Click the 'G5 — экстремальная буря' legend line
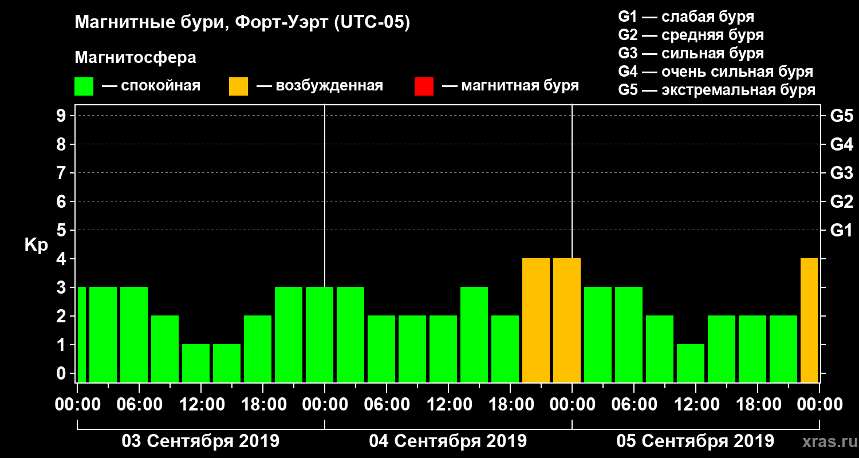Image resolution: width=859 pixels, height=458 pixels. [x=717, y=90]
